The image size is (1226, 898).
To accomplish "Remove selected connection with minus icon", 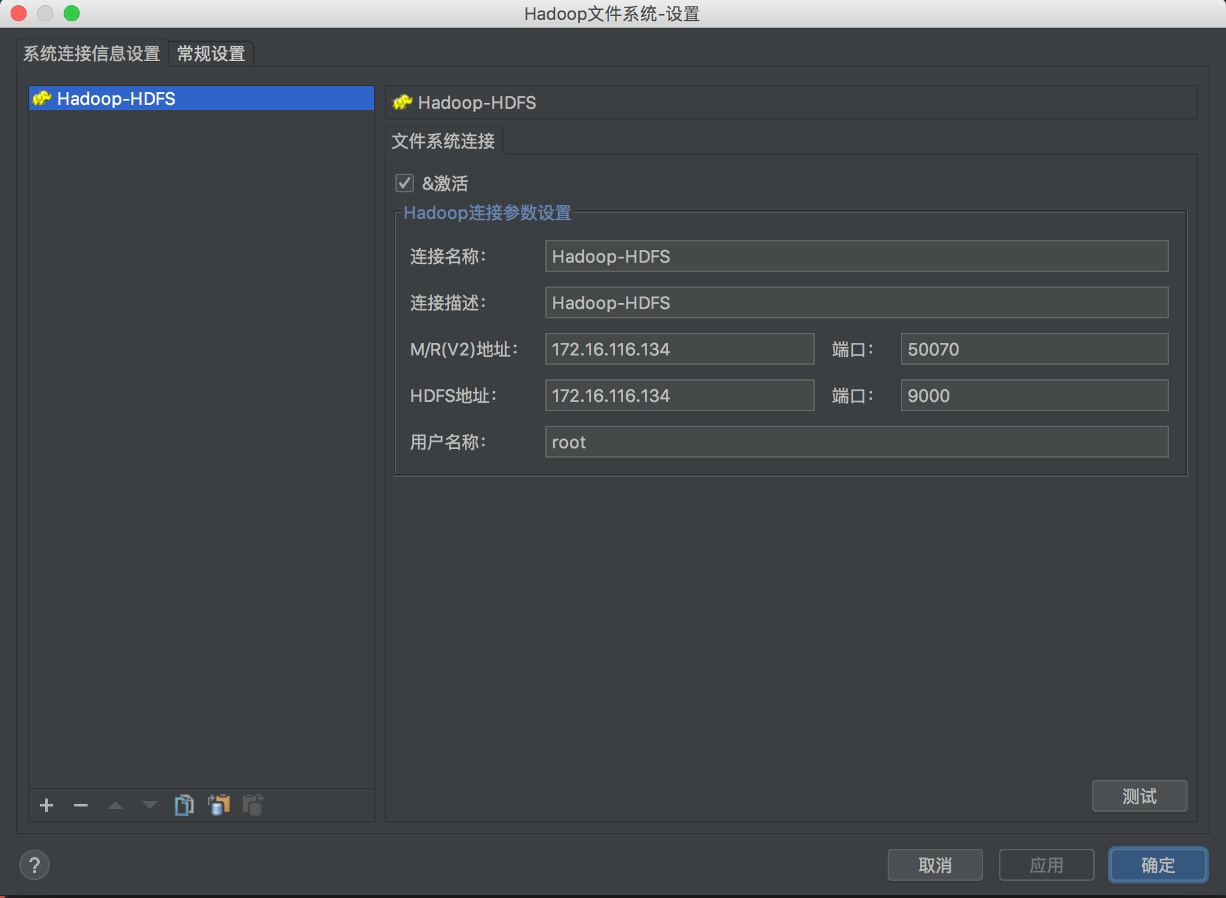I will [81, 805].
